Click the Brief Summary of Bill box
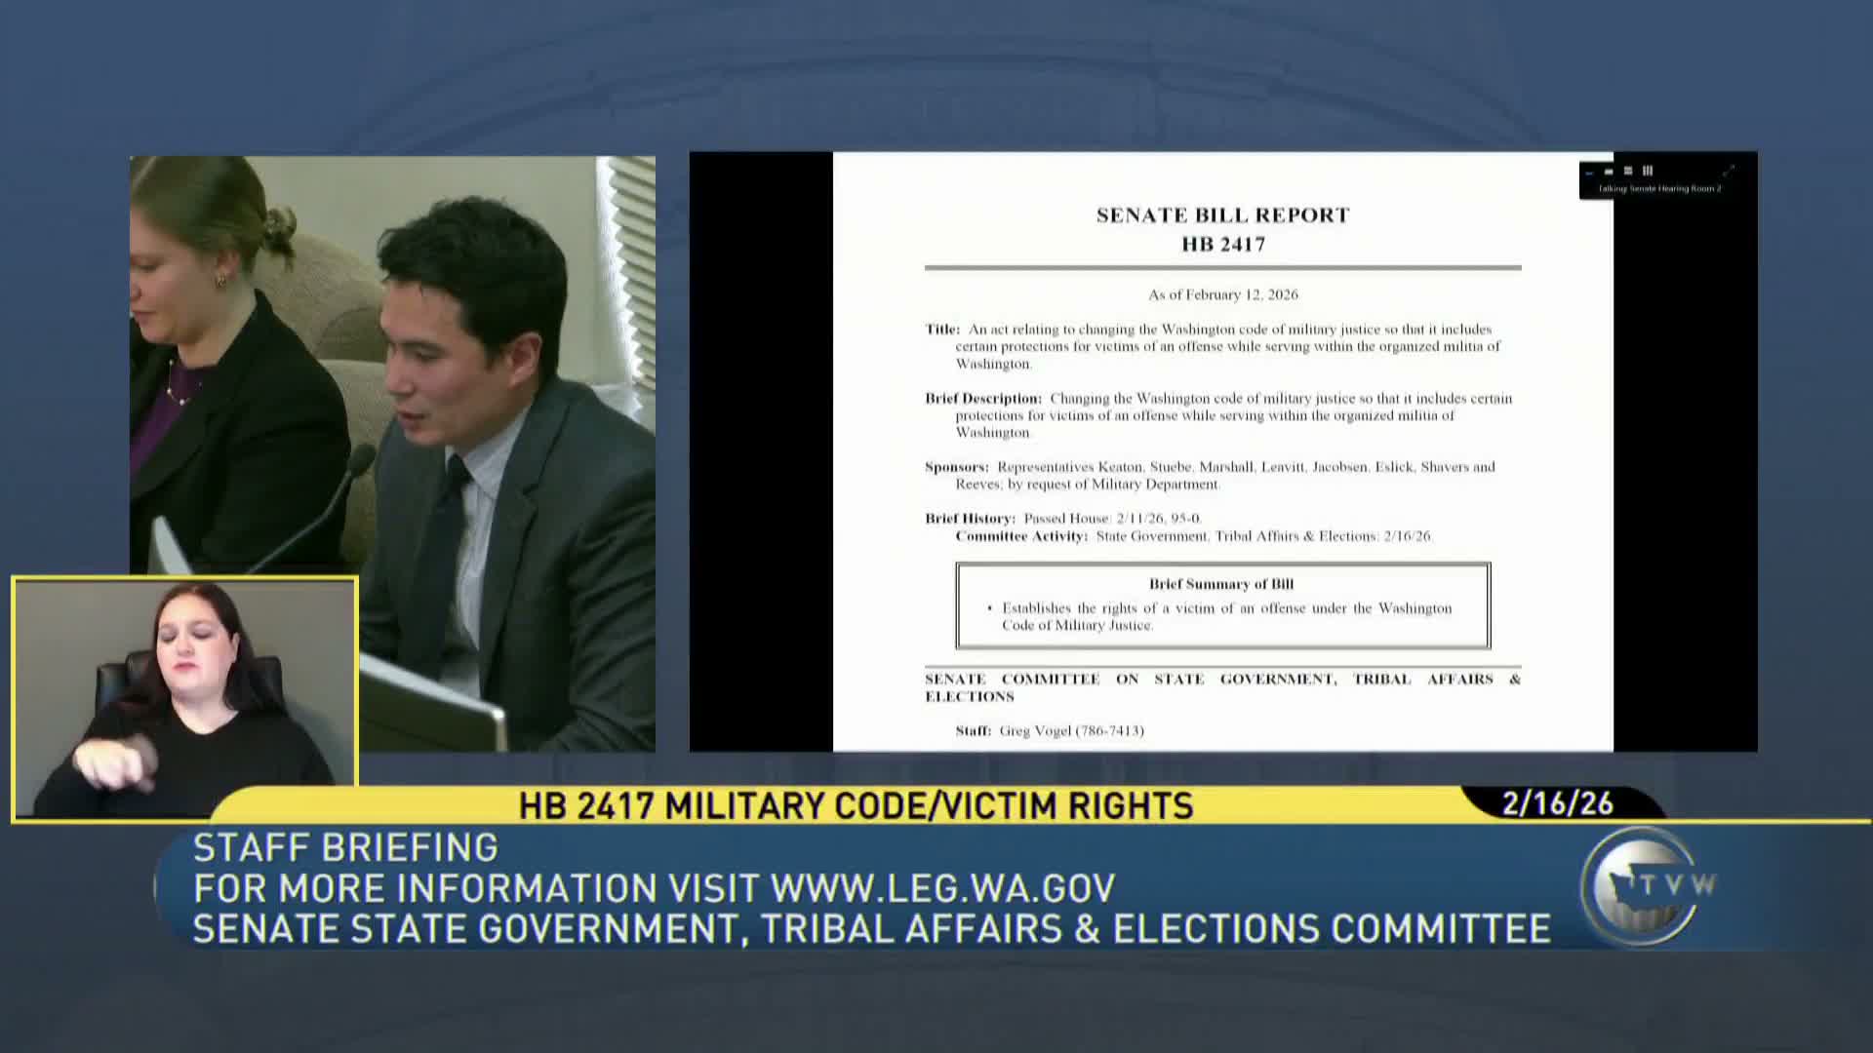 1221,604
